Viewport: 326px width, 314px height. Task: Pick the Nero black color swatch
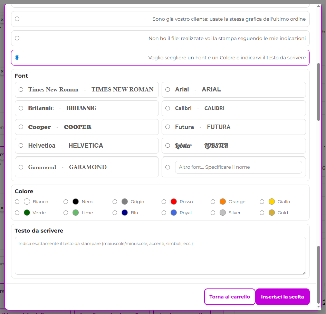76,202
